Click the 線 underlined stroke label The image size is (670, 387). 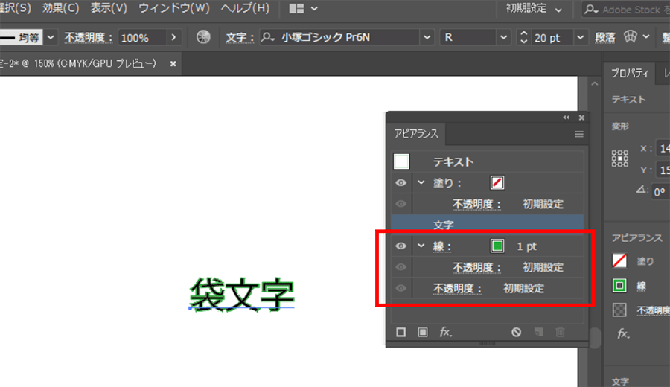pyautogui.click(x=441, y=246)
